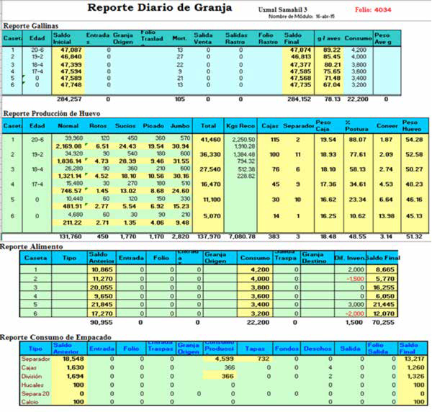Viewport: 432px width, 412px height.
Task: Select hens total 284,257
Action: pyautogui.click(x=69, y=99)
